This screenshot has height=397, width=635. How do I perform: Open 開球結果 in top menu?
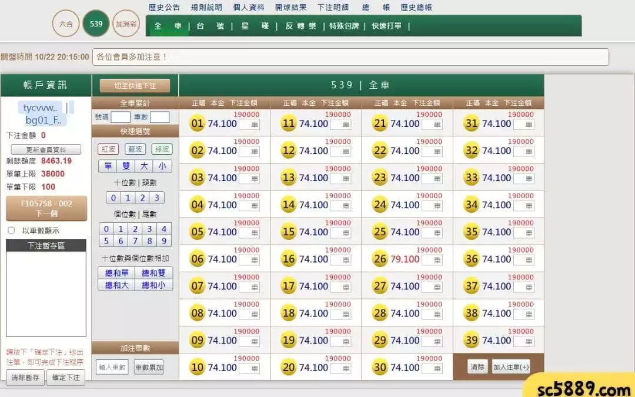[x=290, y=7]
